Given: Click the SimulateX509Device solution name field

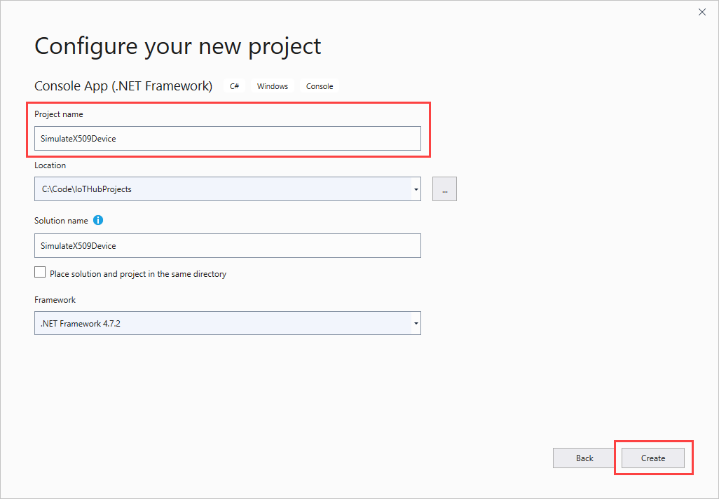Looking at the screenshot, I should point(228,245).
